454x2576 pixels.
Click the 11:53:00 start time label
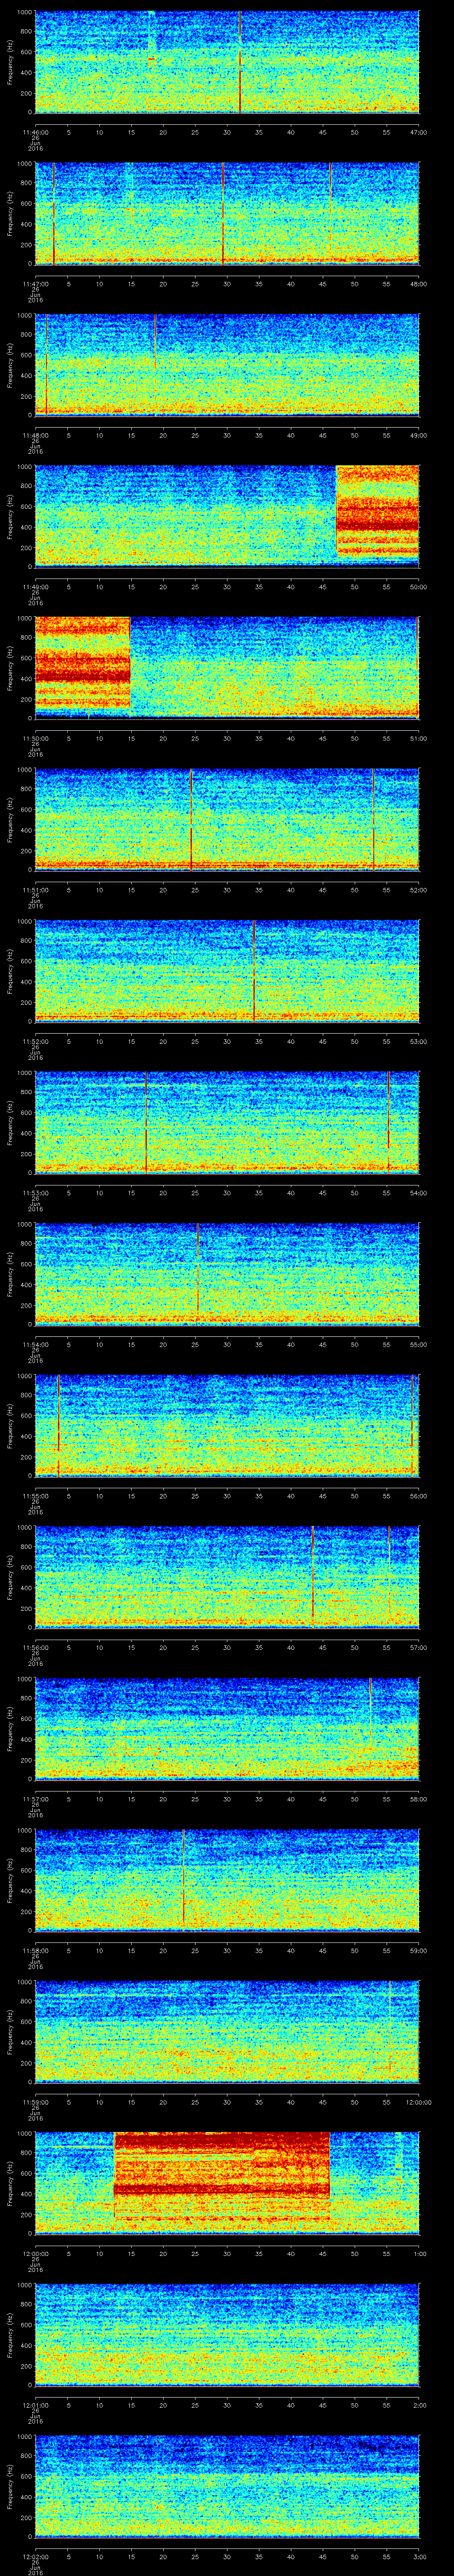pos(35,1193)
